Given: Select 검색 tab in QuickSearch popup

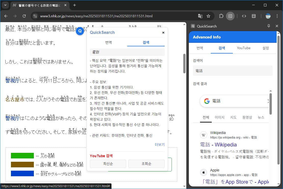Looking at the screenshot, I should (x=146, y=42).
